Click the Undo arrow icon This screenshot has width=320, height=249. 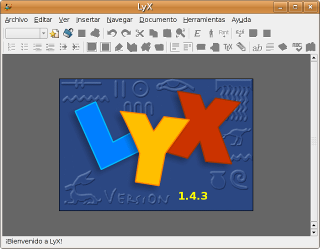112,33
